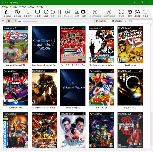Click the Start File (載入遊戲) toolbar icon
Screen dimensions: 153x152
pyautogui.click(x=7, y=12)
